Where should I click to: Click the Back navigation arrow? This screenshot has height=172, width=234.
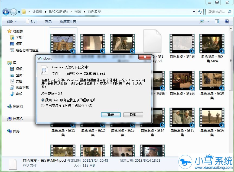pyautogui.click(x=6, y=12)
